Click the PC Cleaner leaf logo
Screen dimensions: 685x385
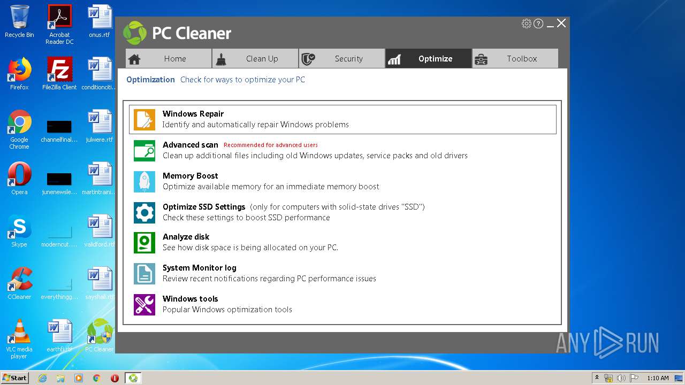point(134,33)
